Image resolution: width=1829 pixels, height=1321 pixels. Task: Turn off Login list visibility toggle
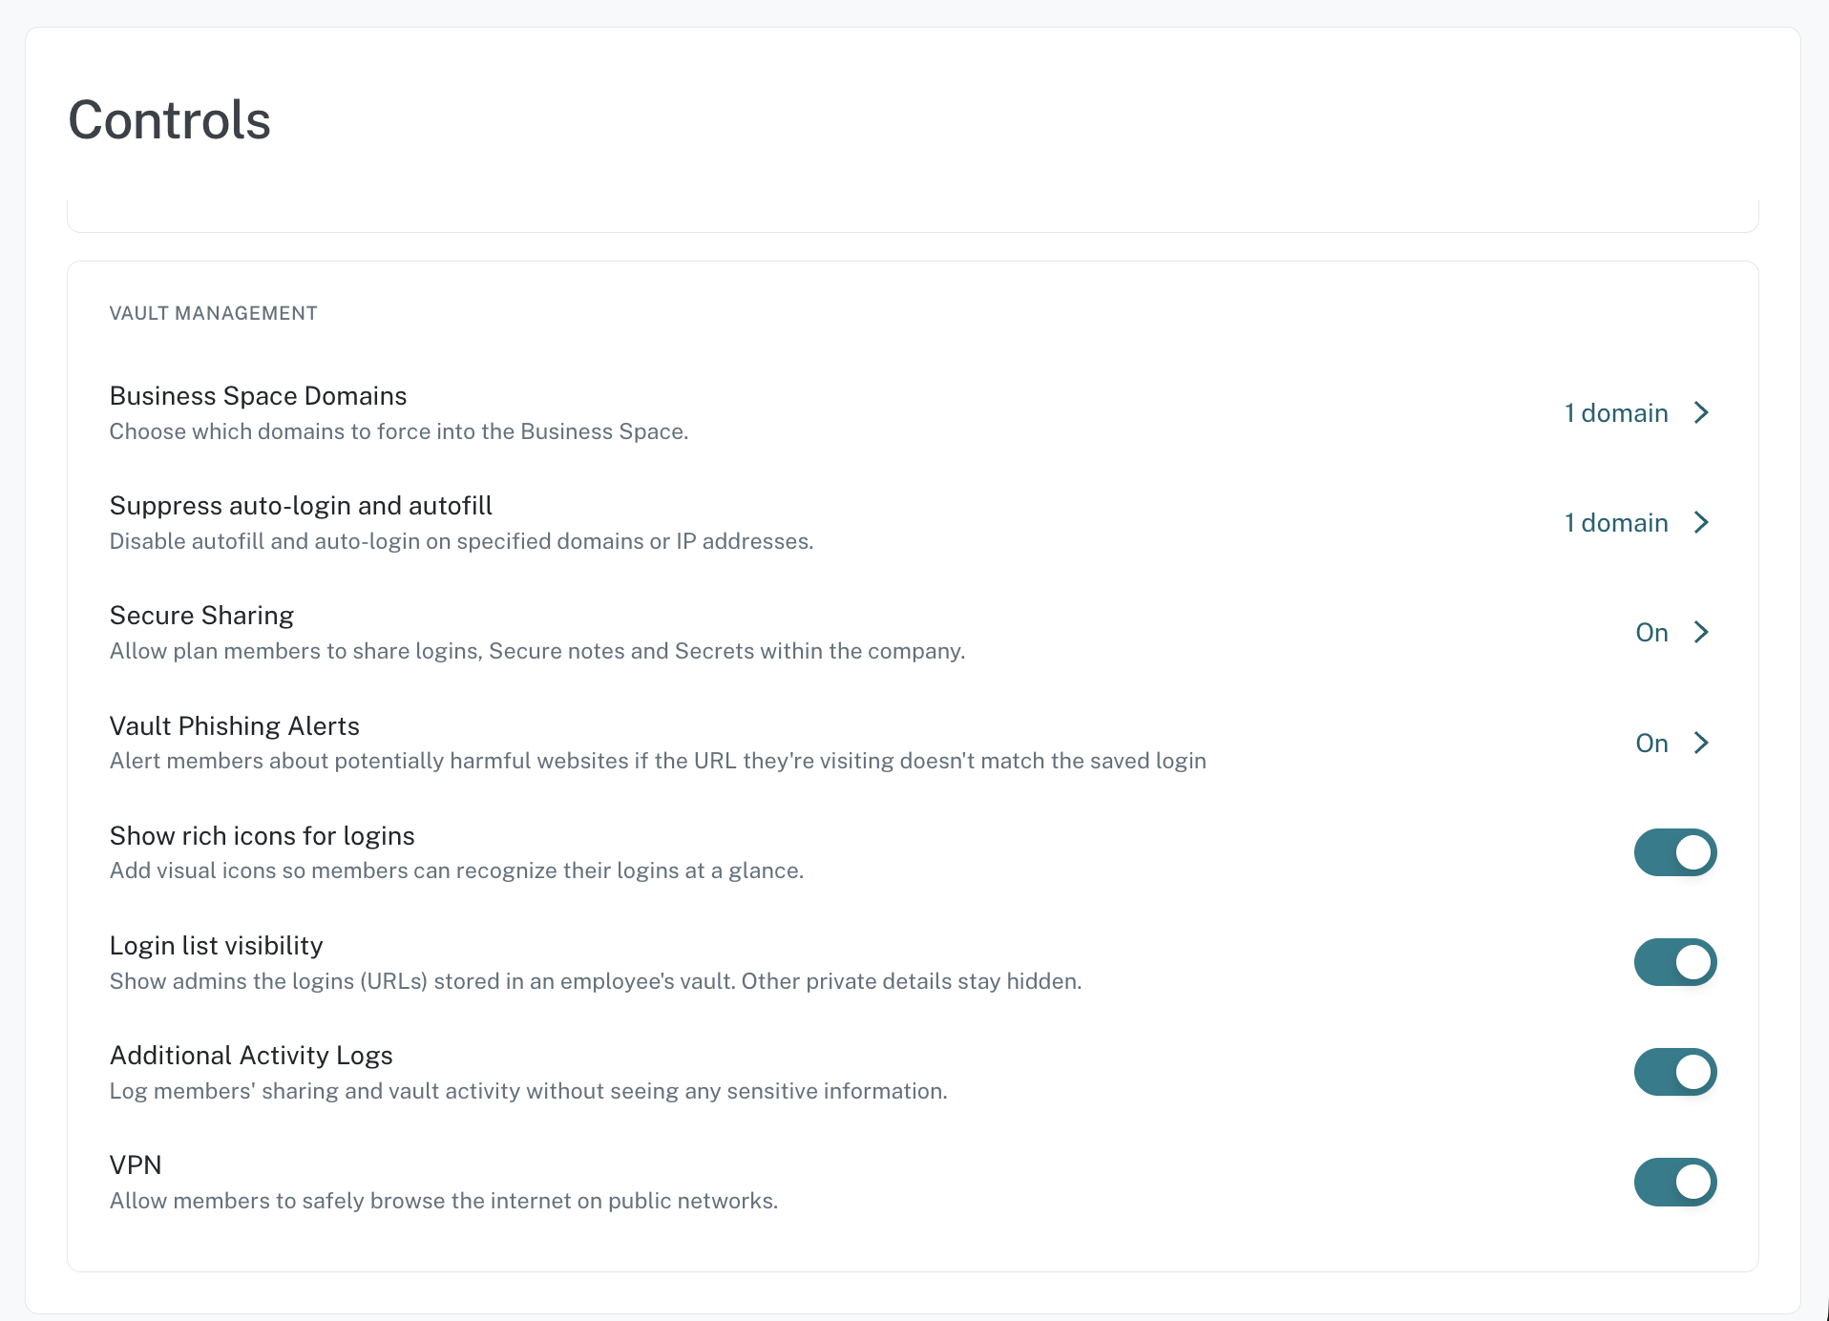[x=1675, y=962]
